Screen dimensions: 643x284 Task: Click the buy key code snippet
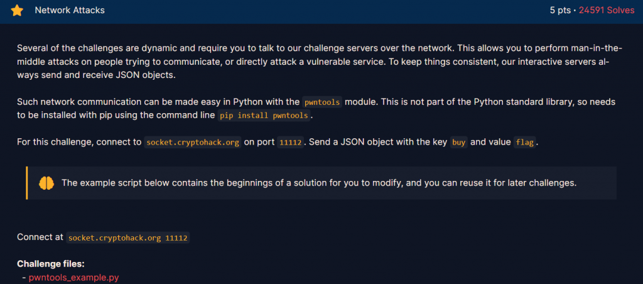coord(459,142)
